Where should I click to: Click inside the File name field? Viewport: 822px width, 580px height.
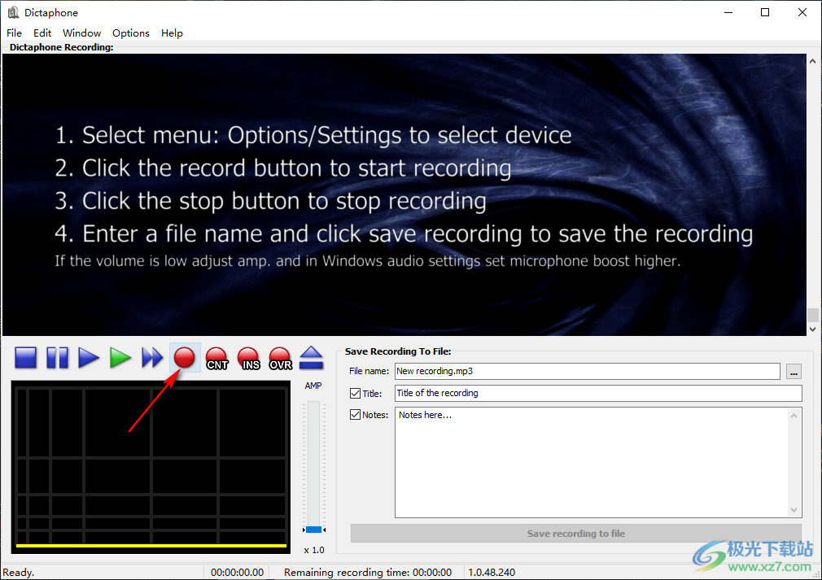pos(586,371)
